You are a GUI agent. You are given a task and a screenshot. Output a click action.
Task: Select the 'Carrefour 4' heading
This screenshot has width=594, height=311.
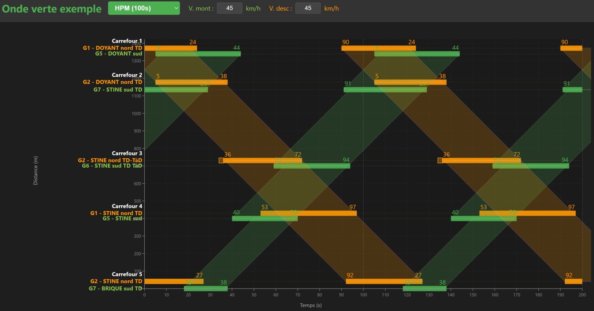(127, 206)
